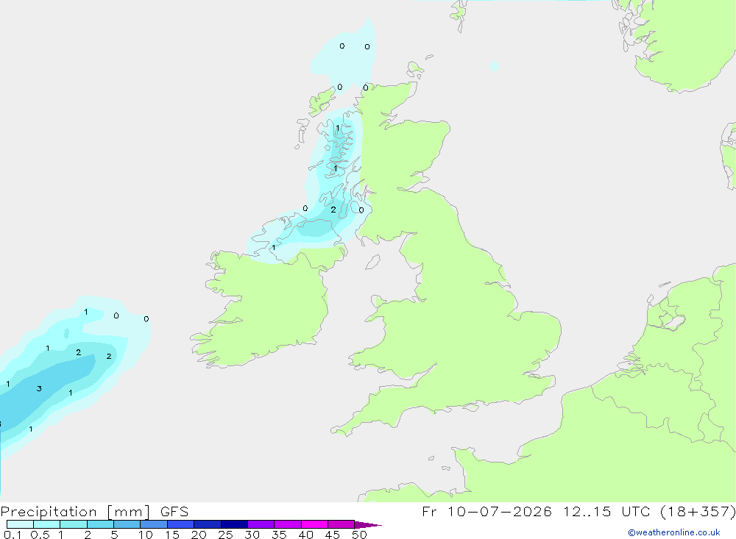Screen dimensions: 736x539
Task: Click the '30' legend scale label
Action: point(252,535)
